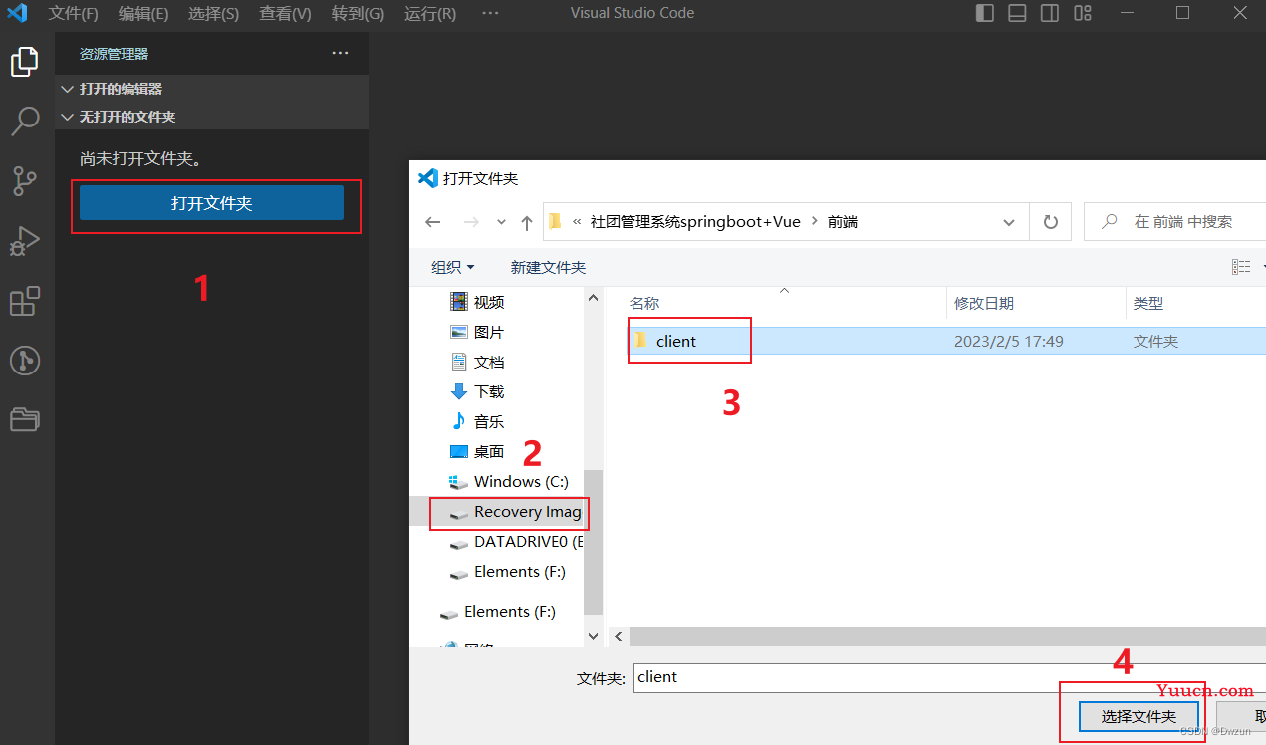Open the Customize Layout icon
This screenshot has width=1266, height=745.
[x=1083, y=13]
